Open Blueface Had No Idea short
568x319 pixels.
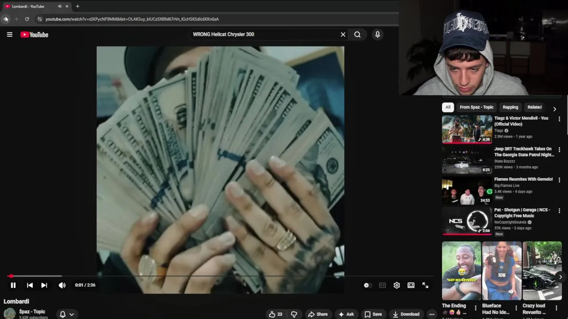point(502,271)
